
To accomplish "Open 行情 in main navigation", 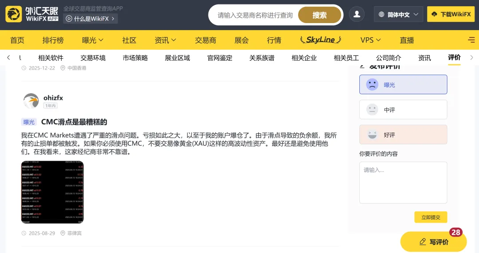I will (274, 40).
